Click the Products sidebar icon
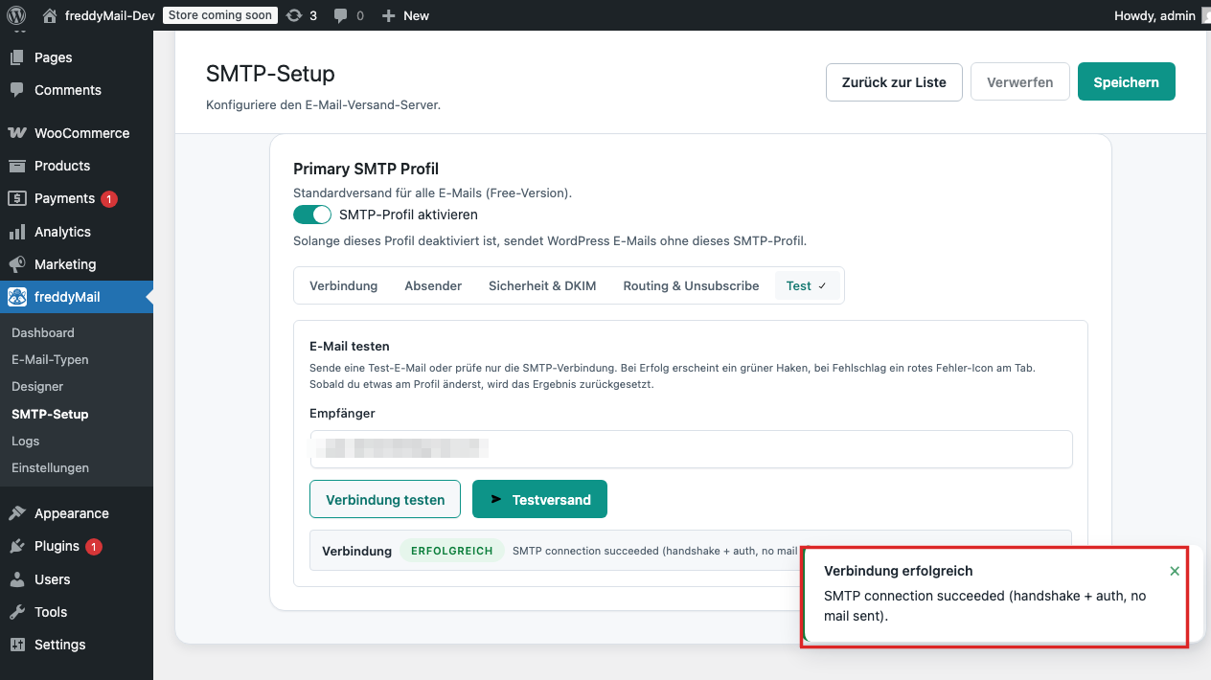 coord(16,166)
